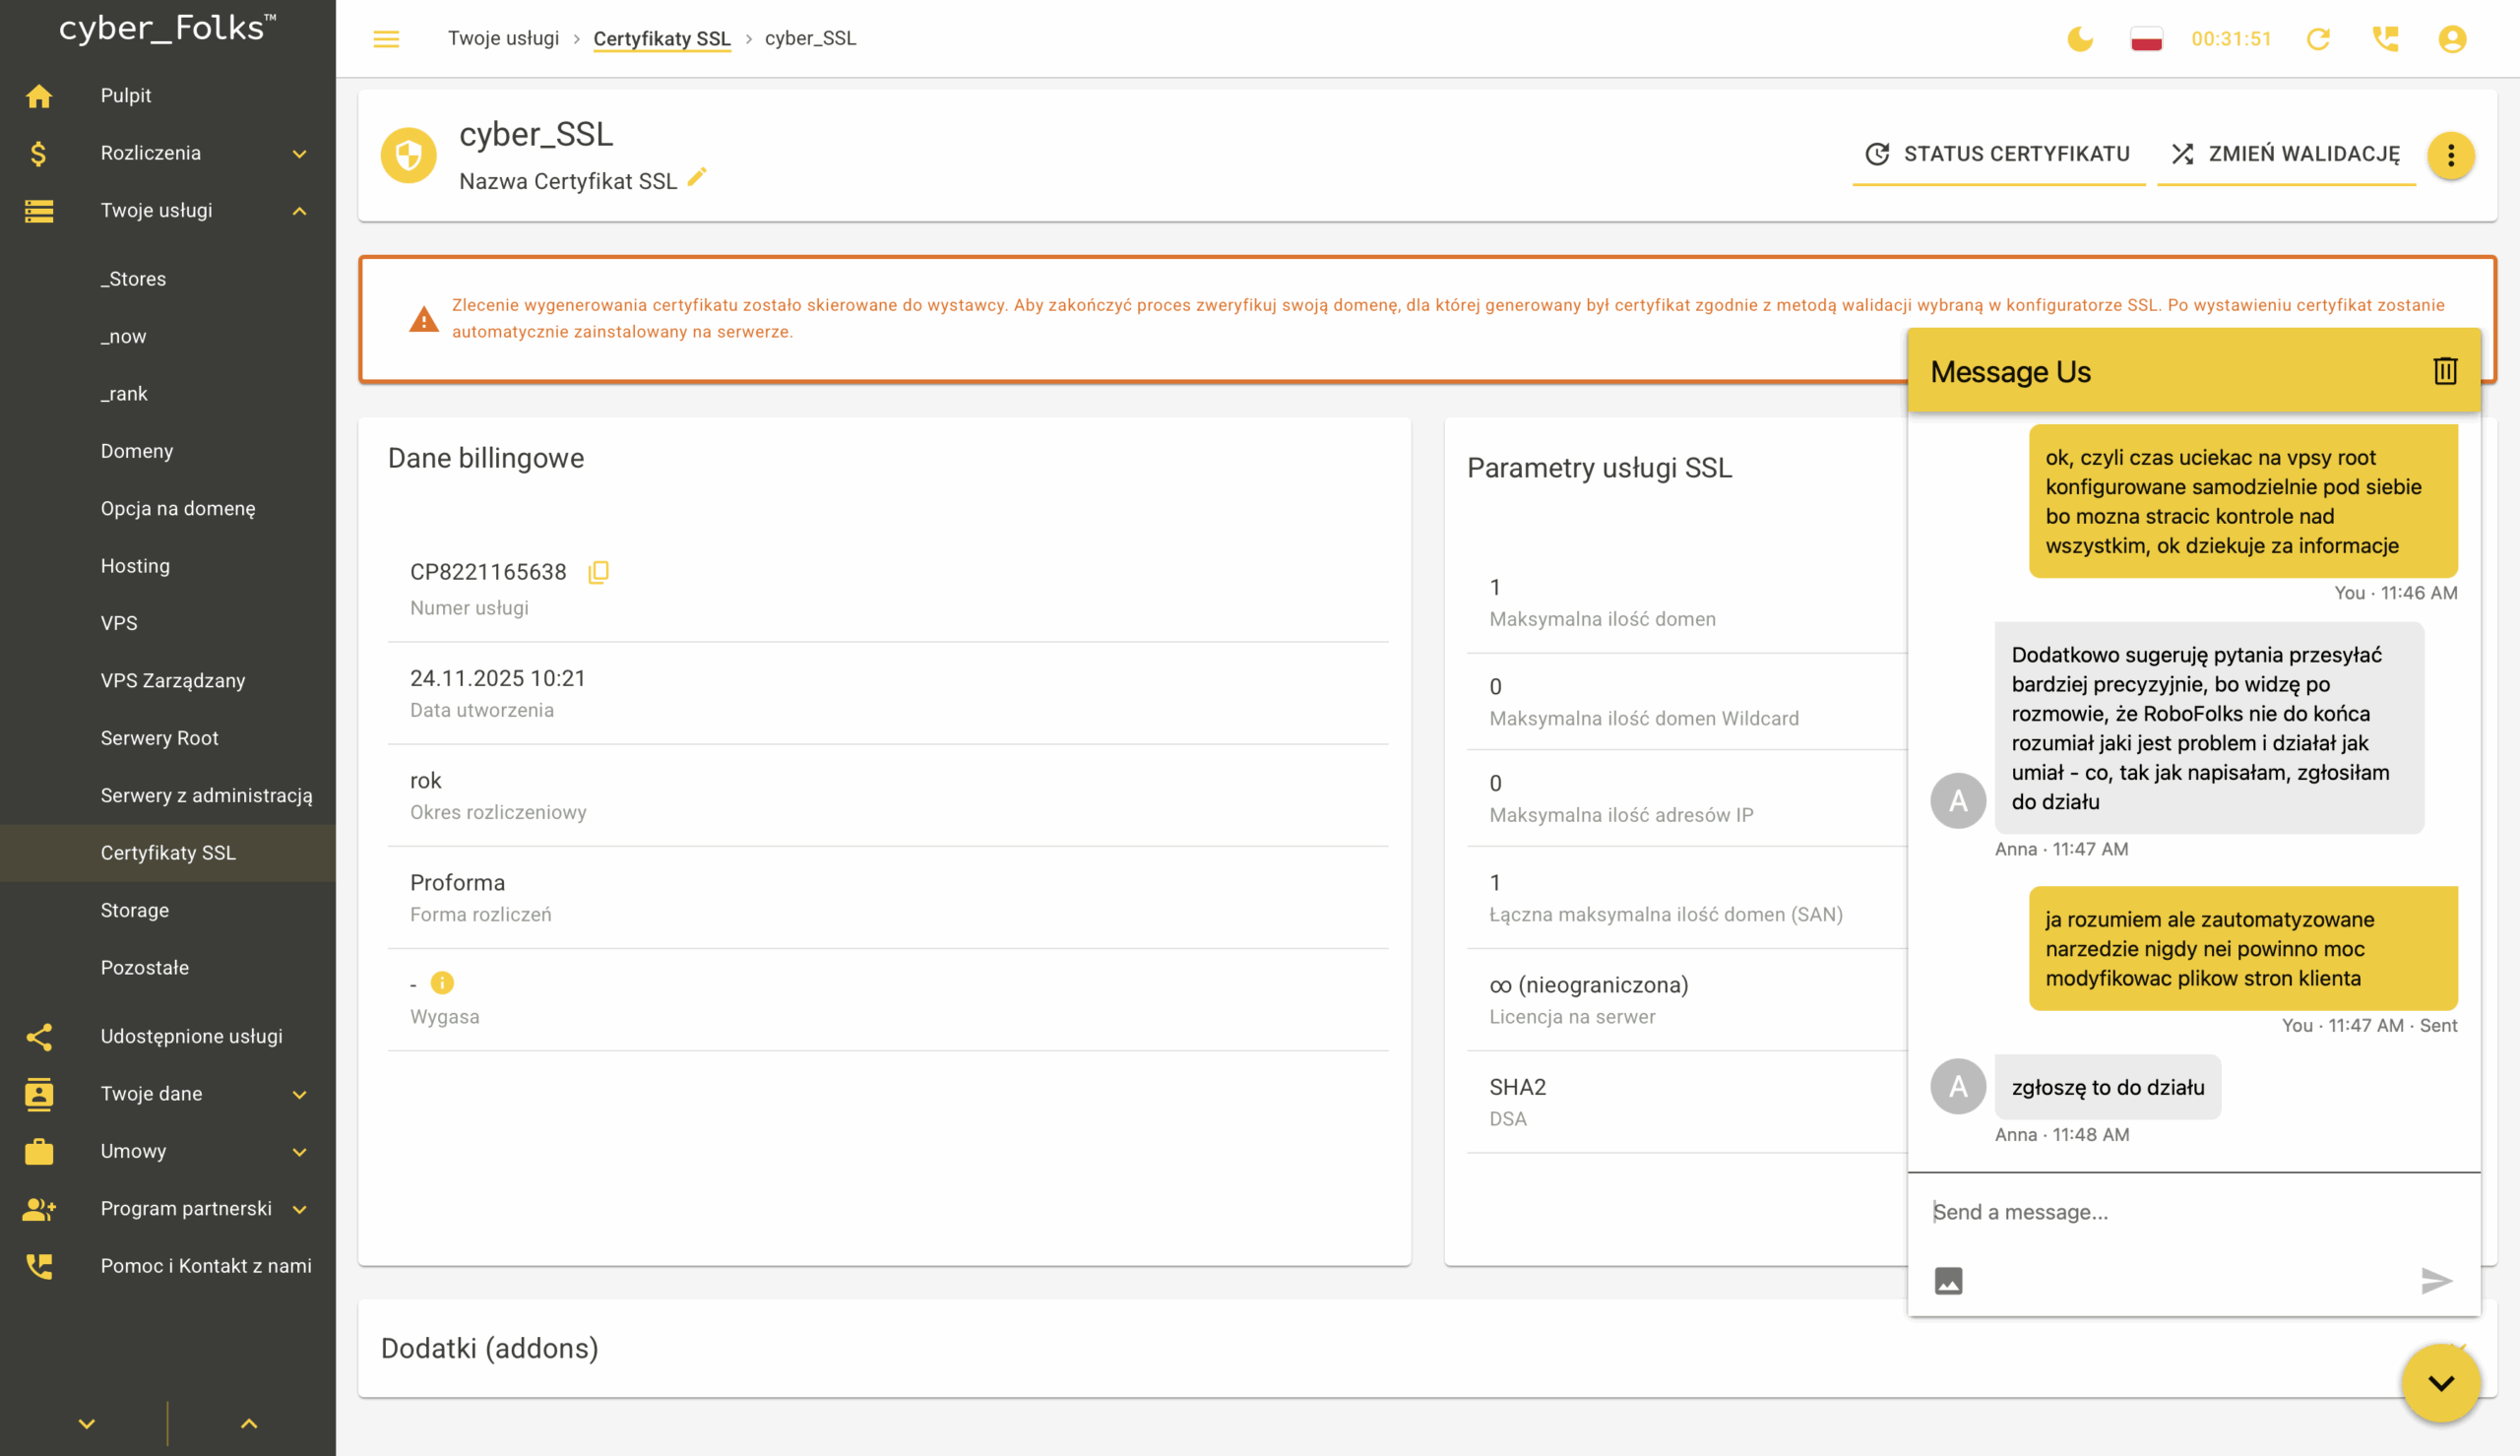2520x1456 pixels.
Task: Copy service number CP8221165638
Action: pos(598,572)
